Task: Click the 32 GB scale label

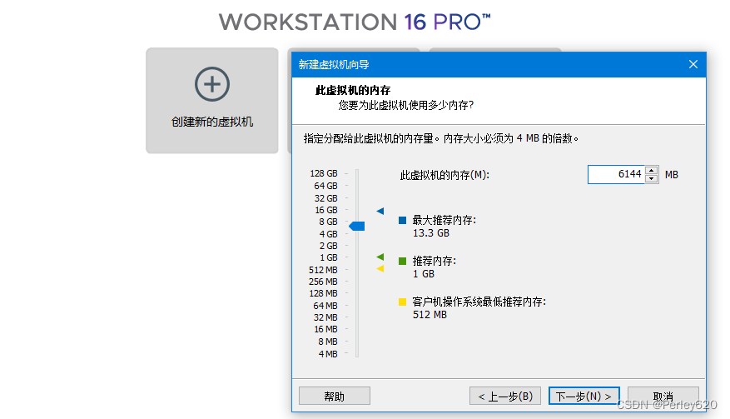Action: coord(325,198)
